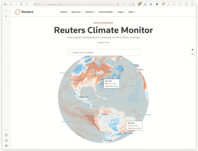The width and height of the screenshot is (198, 151).
Task: Click the 90% zoom level indicator
Action: (x=123, y=4)
